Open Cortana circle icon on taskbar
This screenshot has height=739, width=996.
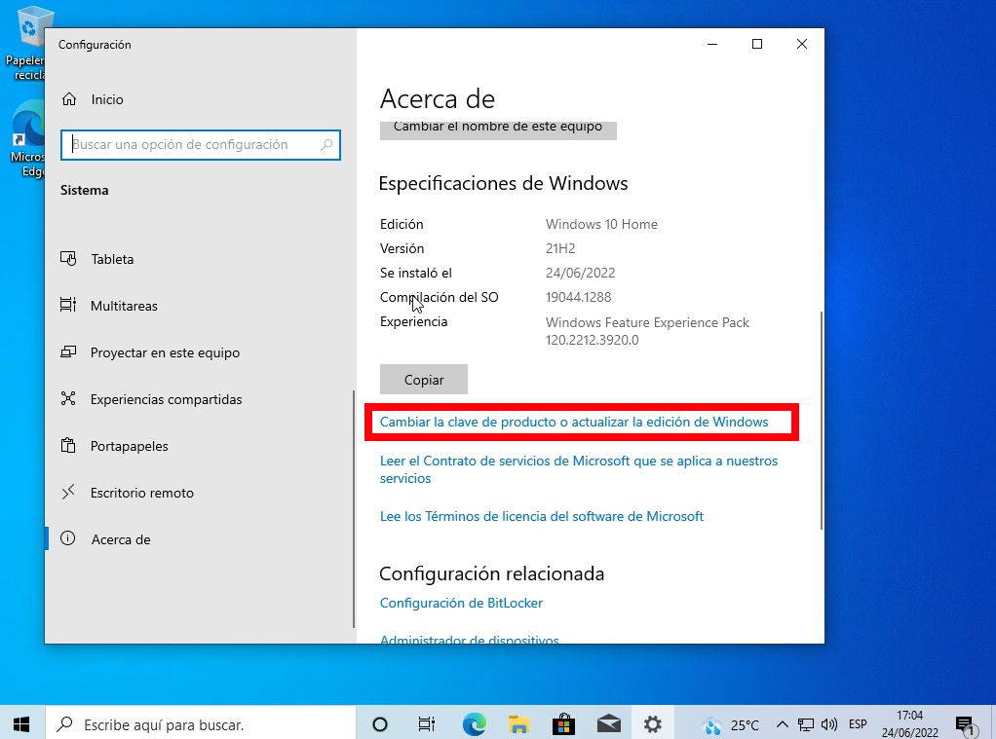click(380, 723)
